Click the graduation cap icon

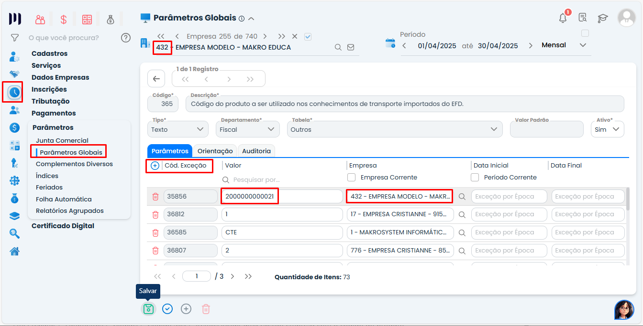pyautogui.click(x=602, y=18)
